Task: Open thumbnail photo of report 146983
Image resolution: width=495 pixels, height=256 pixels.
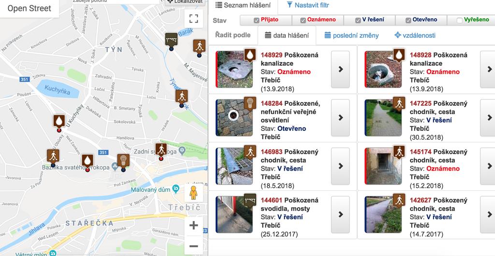Action: (x=234, y=166)
